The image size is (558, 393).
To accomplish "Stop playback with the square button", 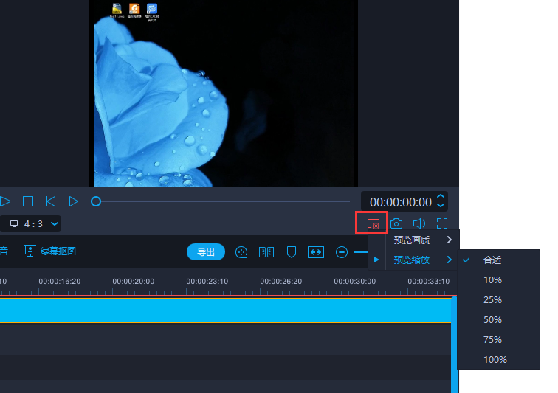I will (28, 201).
